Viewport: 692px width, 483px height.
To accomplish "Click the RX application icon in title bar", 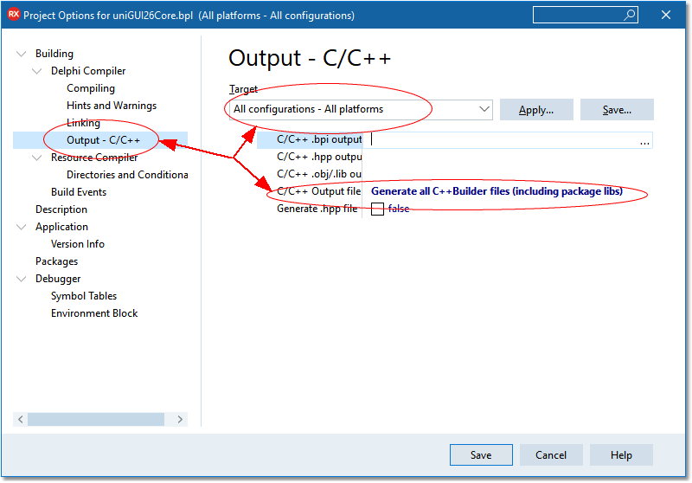I will [13, 15].
